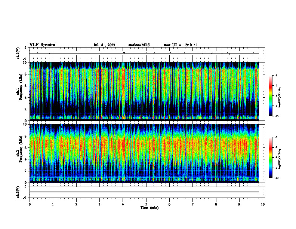This screenshot has height=229, width=296.
Task: Click the "VLF Spectra" plot title
Action: coord(42,45)
